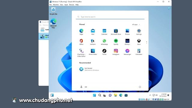Click the desktop corner notification icon

click(x=169, y=8)
